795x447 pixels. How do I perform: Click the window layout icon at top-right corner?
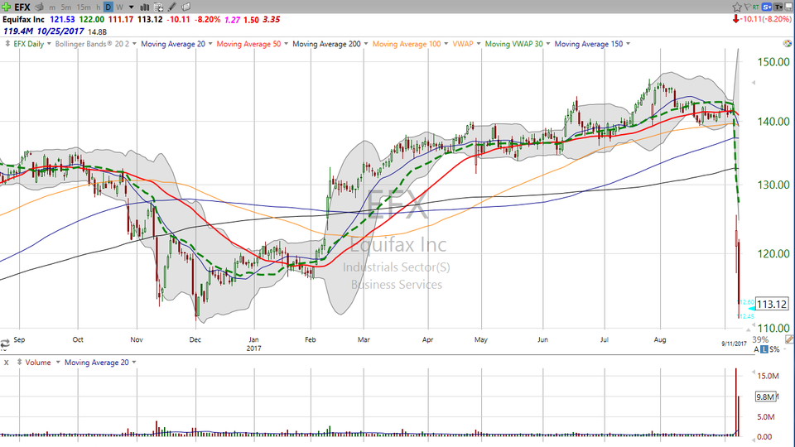click(789, 7)
